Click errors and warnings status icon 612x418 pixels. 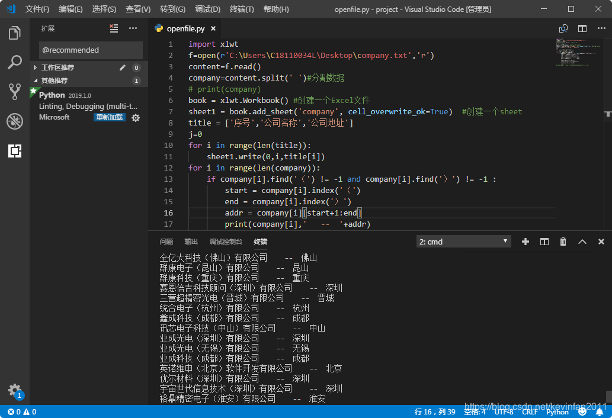pyautogui.click(x=22, y=411)
